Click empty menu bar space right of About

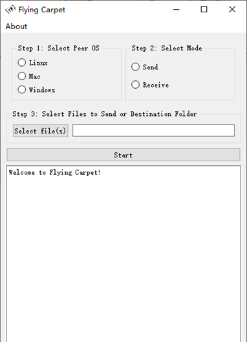click(137, 27)
